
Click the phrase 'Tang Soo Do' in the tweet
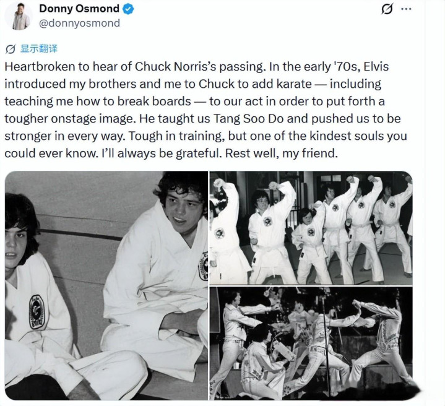[x=248, y=119]
